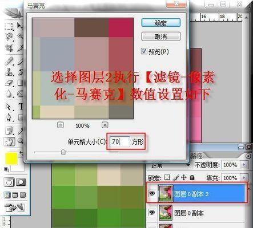Collapse the Layers palette window

click(241, 147)
